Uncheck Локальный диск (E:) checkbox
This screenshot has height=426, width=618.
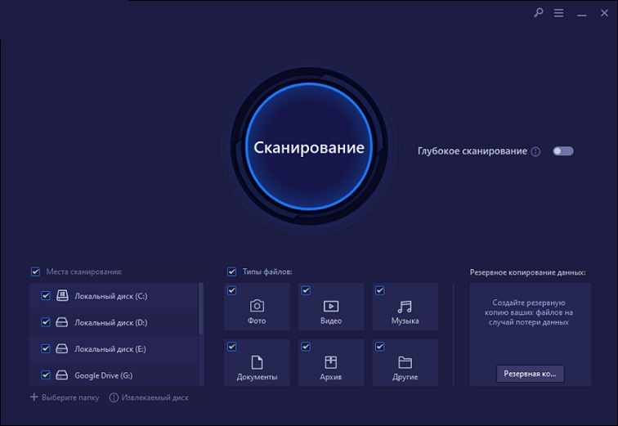(46, 348)
